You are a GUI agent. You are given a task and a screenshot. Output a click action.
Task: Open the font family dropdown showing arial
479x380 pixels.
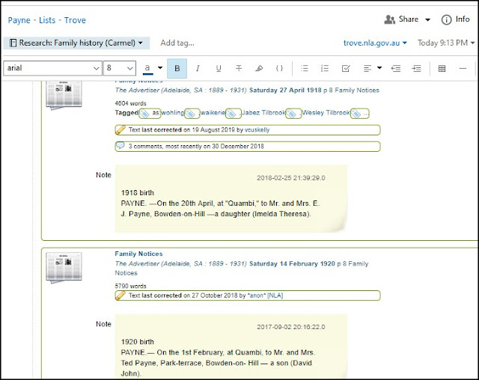tap(52, 68)
